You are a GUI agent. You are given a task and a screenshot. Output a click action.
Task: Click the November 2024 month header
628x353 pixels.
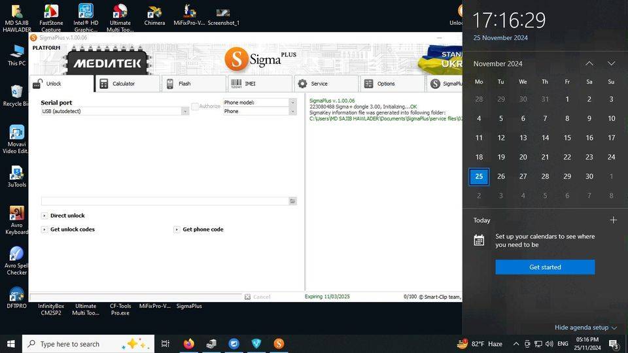[498, 63]
